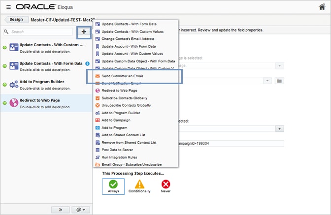331x215 pixels.
Task: Click the Post Data to Server icon
Action: point(98,150)
